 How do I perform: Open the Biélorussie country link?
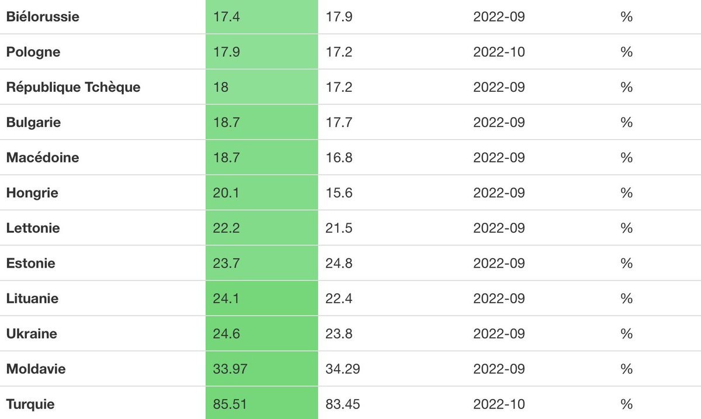pyautogui.click(x=43, y=16)
